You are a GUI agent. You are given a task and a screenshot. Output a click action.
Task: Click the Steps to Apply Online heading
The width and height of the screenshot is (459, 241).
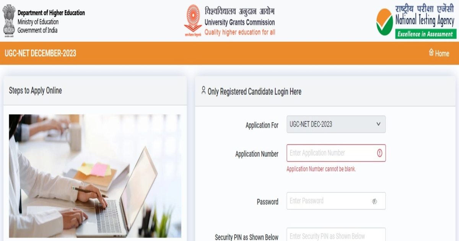coord(35,91)
